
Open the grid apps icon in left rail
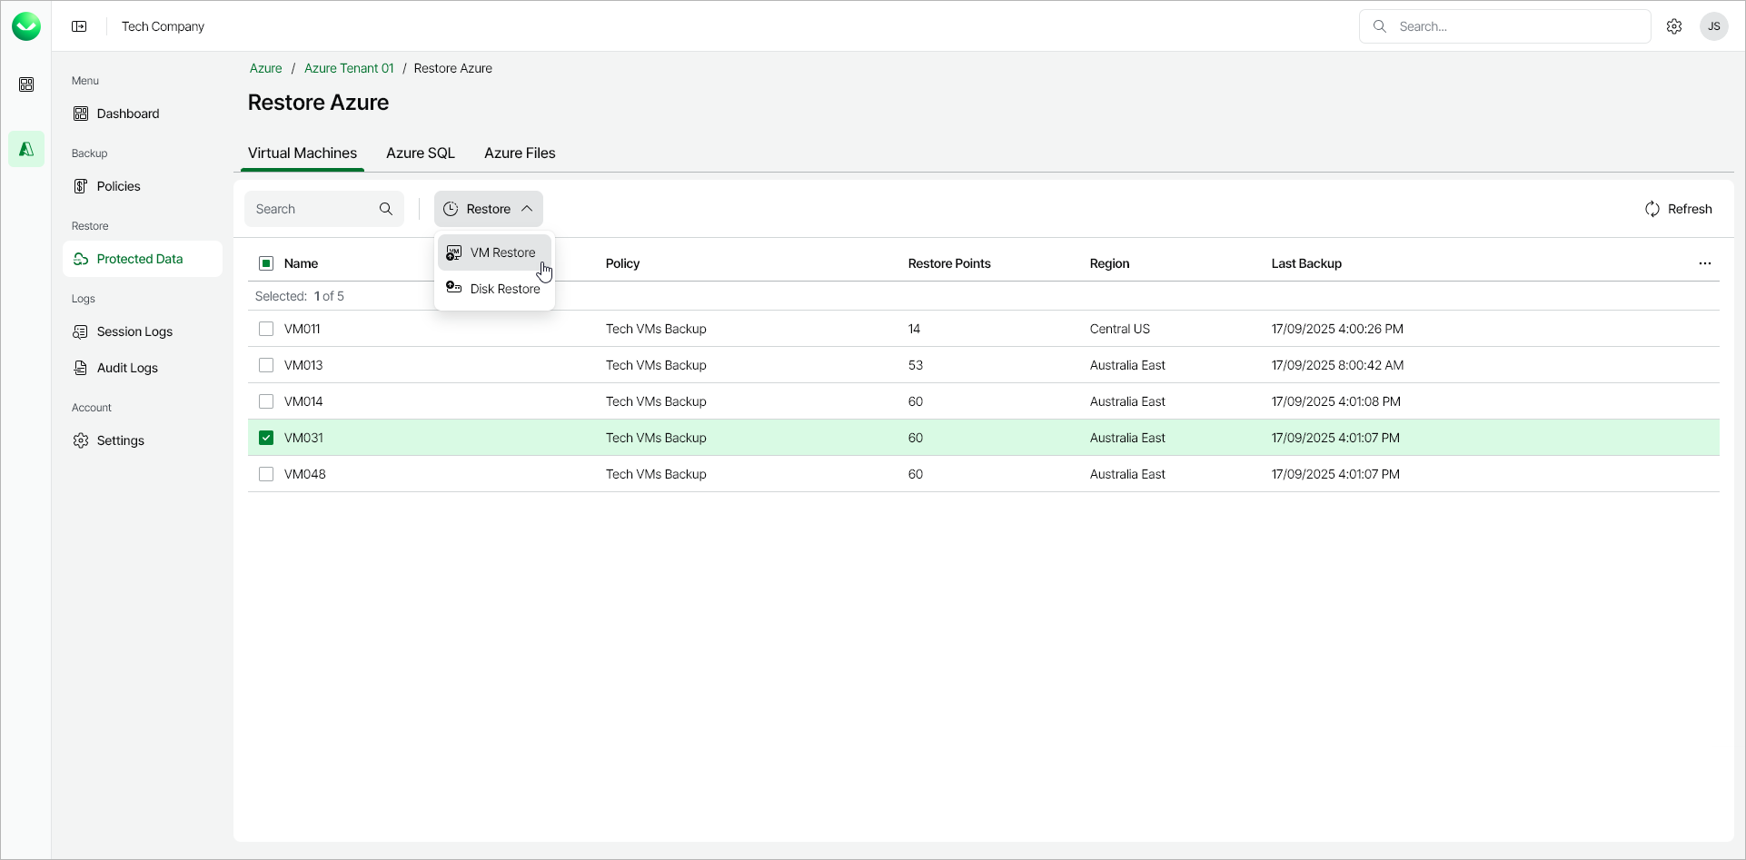pyautogui.click(x=26, y=84)
